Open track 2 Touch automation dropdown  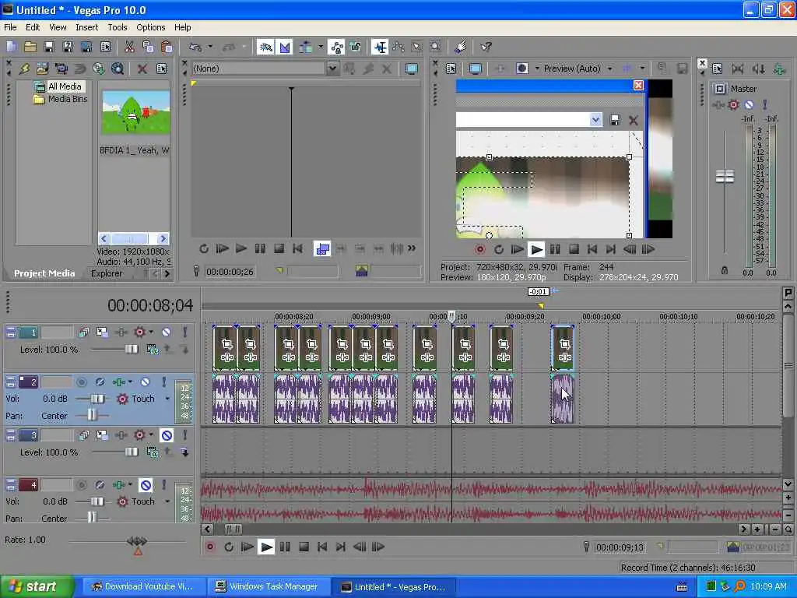coord(167,399)
